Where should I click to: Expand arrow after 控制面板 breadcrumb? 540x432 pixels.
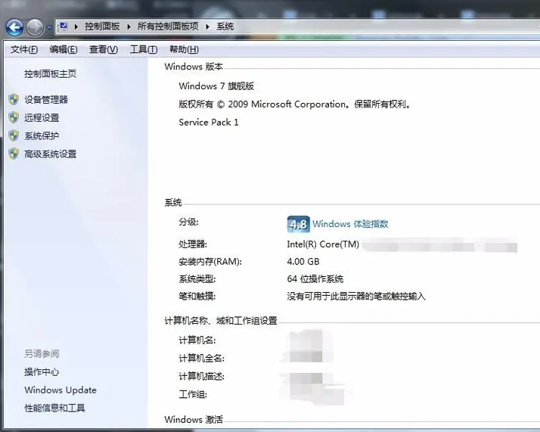129,26
